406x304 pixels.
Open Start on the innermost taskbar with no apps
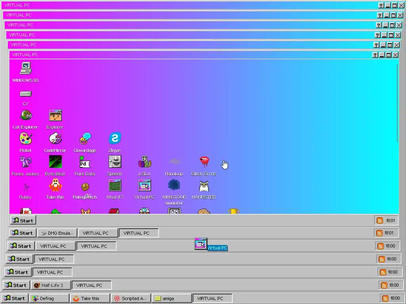(x=23, y=220)
